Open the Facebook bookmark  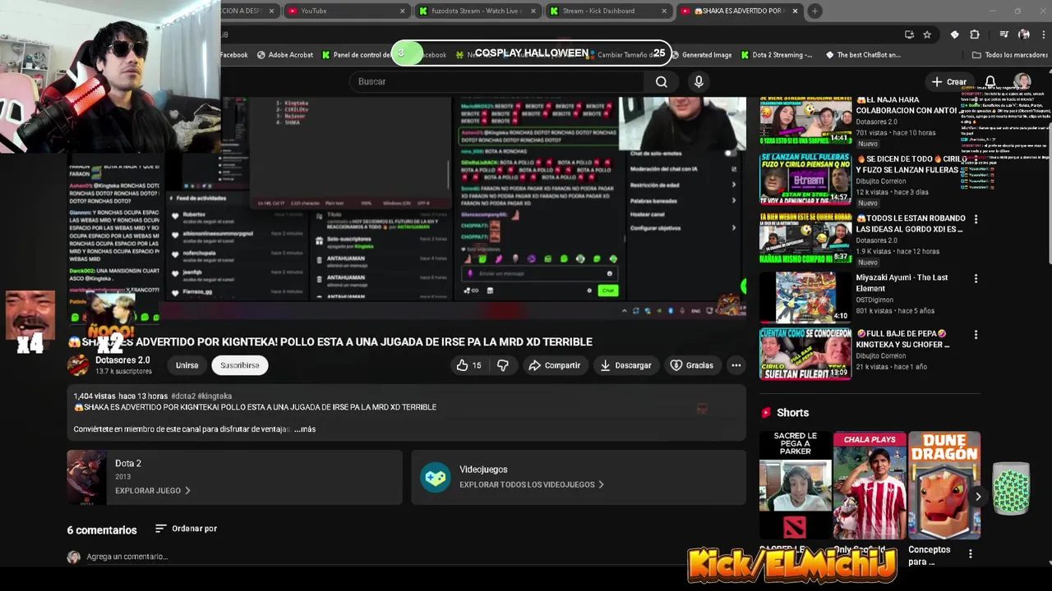pyautogui.click(x=234, y=55)
